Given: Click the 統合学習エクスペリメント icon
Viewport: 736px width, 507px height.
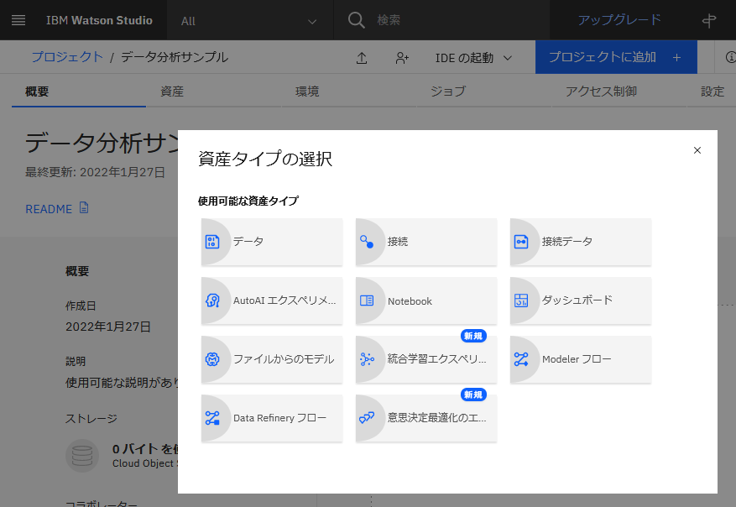Looking at the screenshot, I should (x=367, y=359).
